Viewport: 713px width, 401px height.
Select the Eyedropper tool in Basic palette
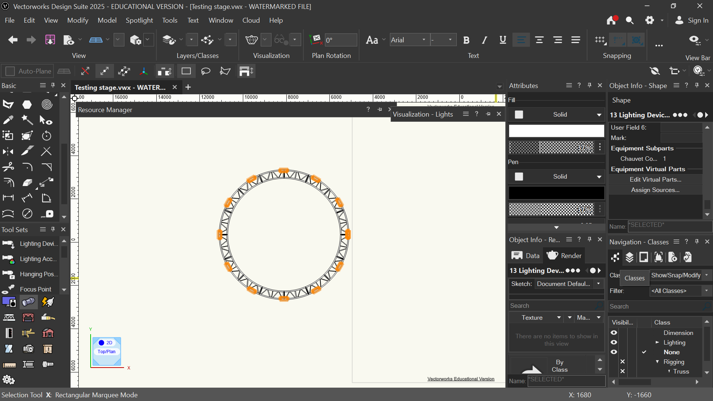(8, 120)
